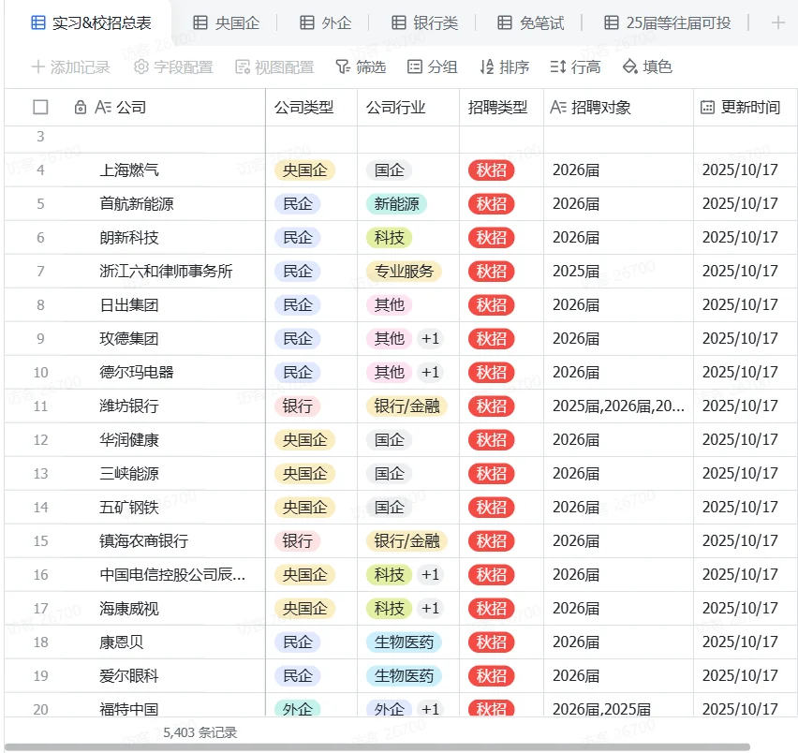
Task: Open 视图配置 view settings
Action: click(274, 66)
